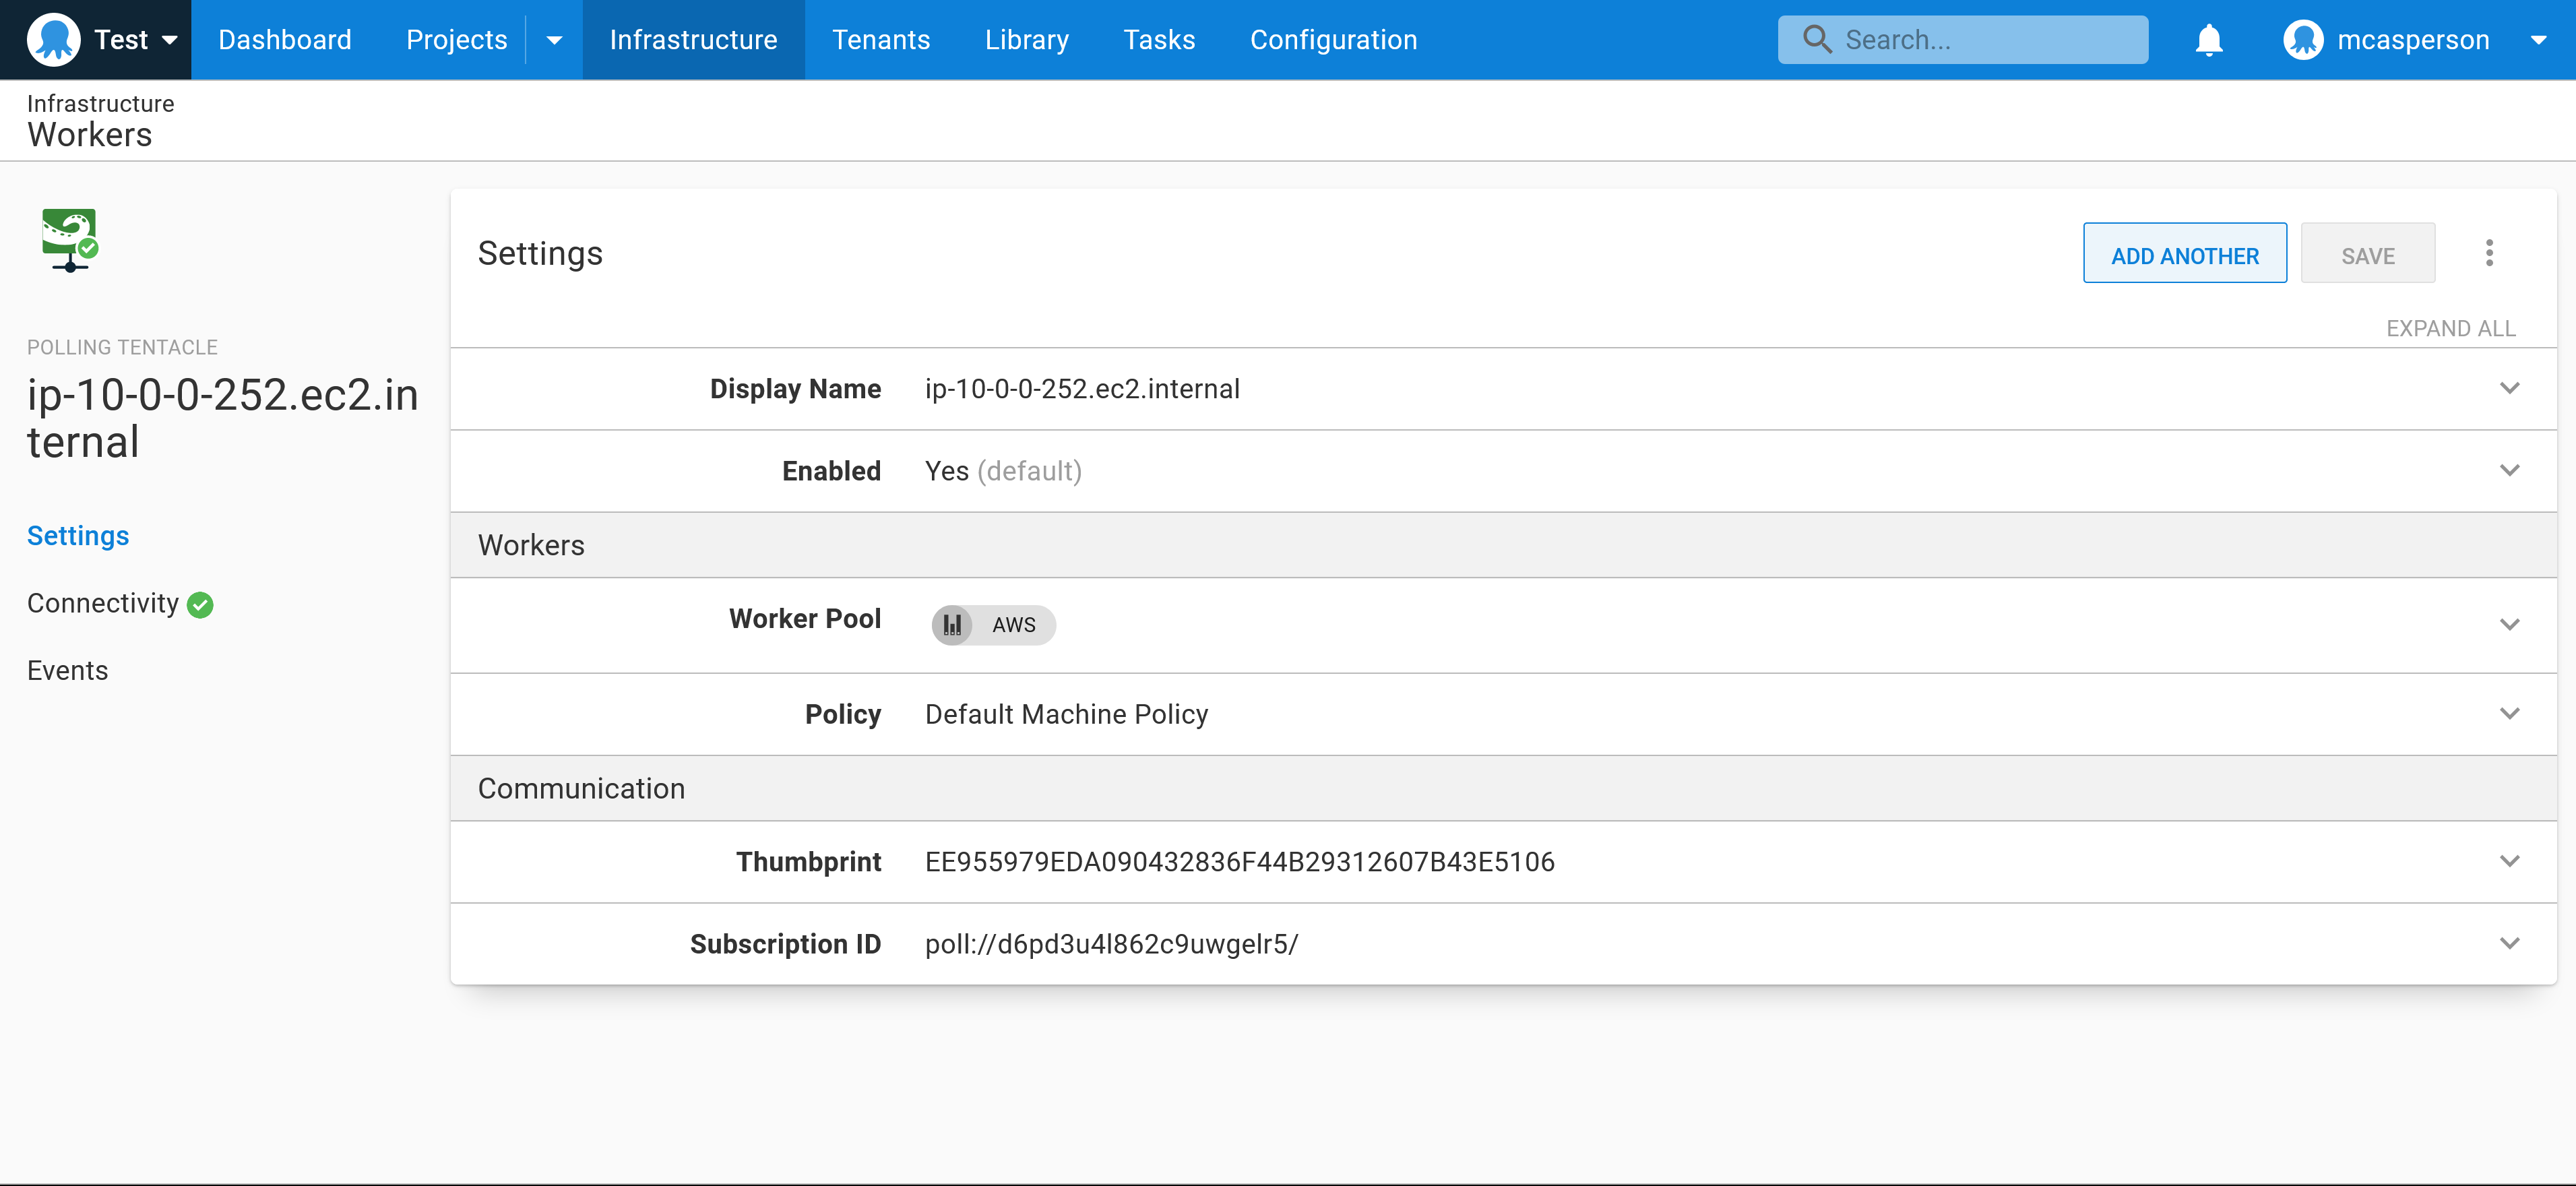Open the Projects dropdown arrow
This screenshot has height=1186, width=2576.
coord(554,40)
